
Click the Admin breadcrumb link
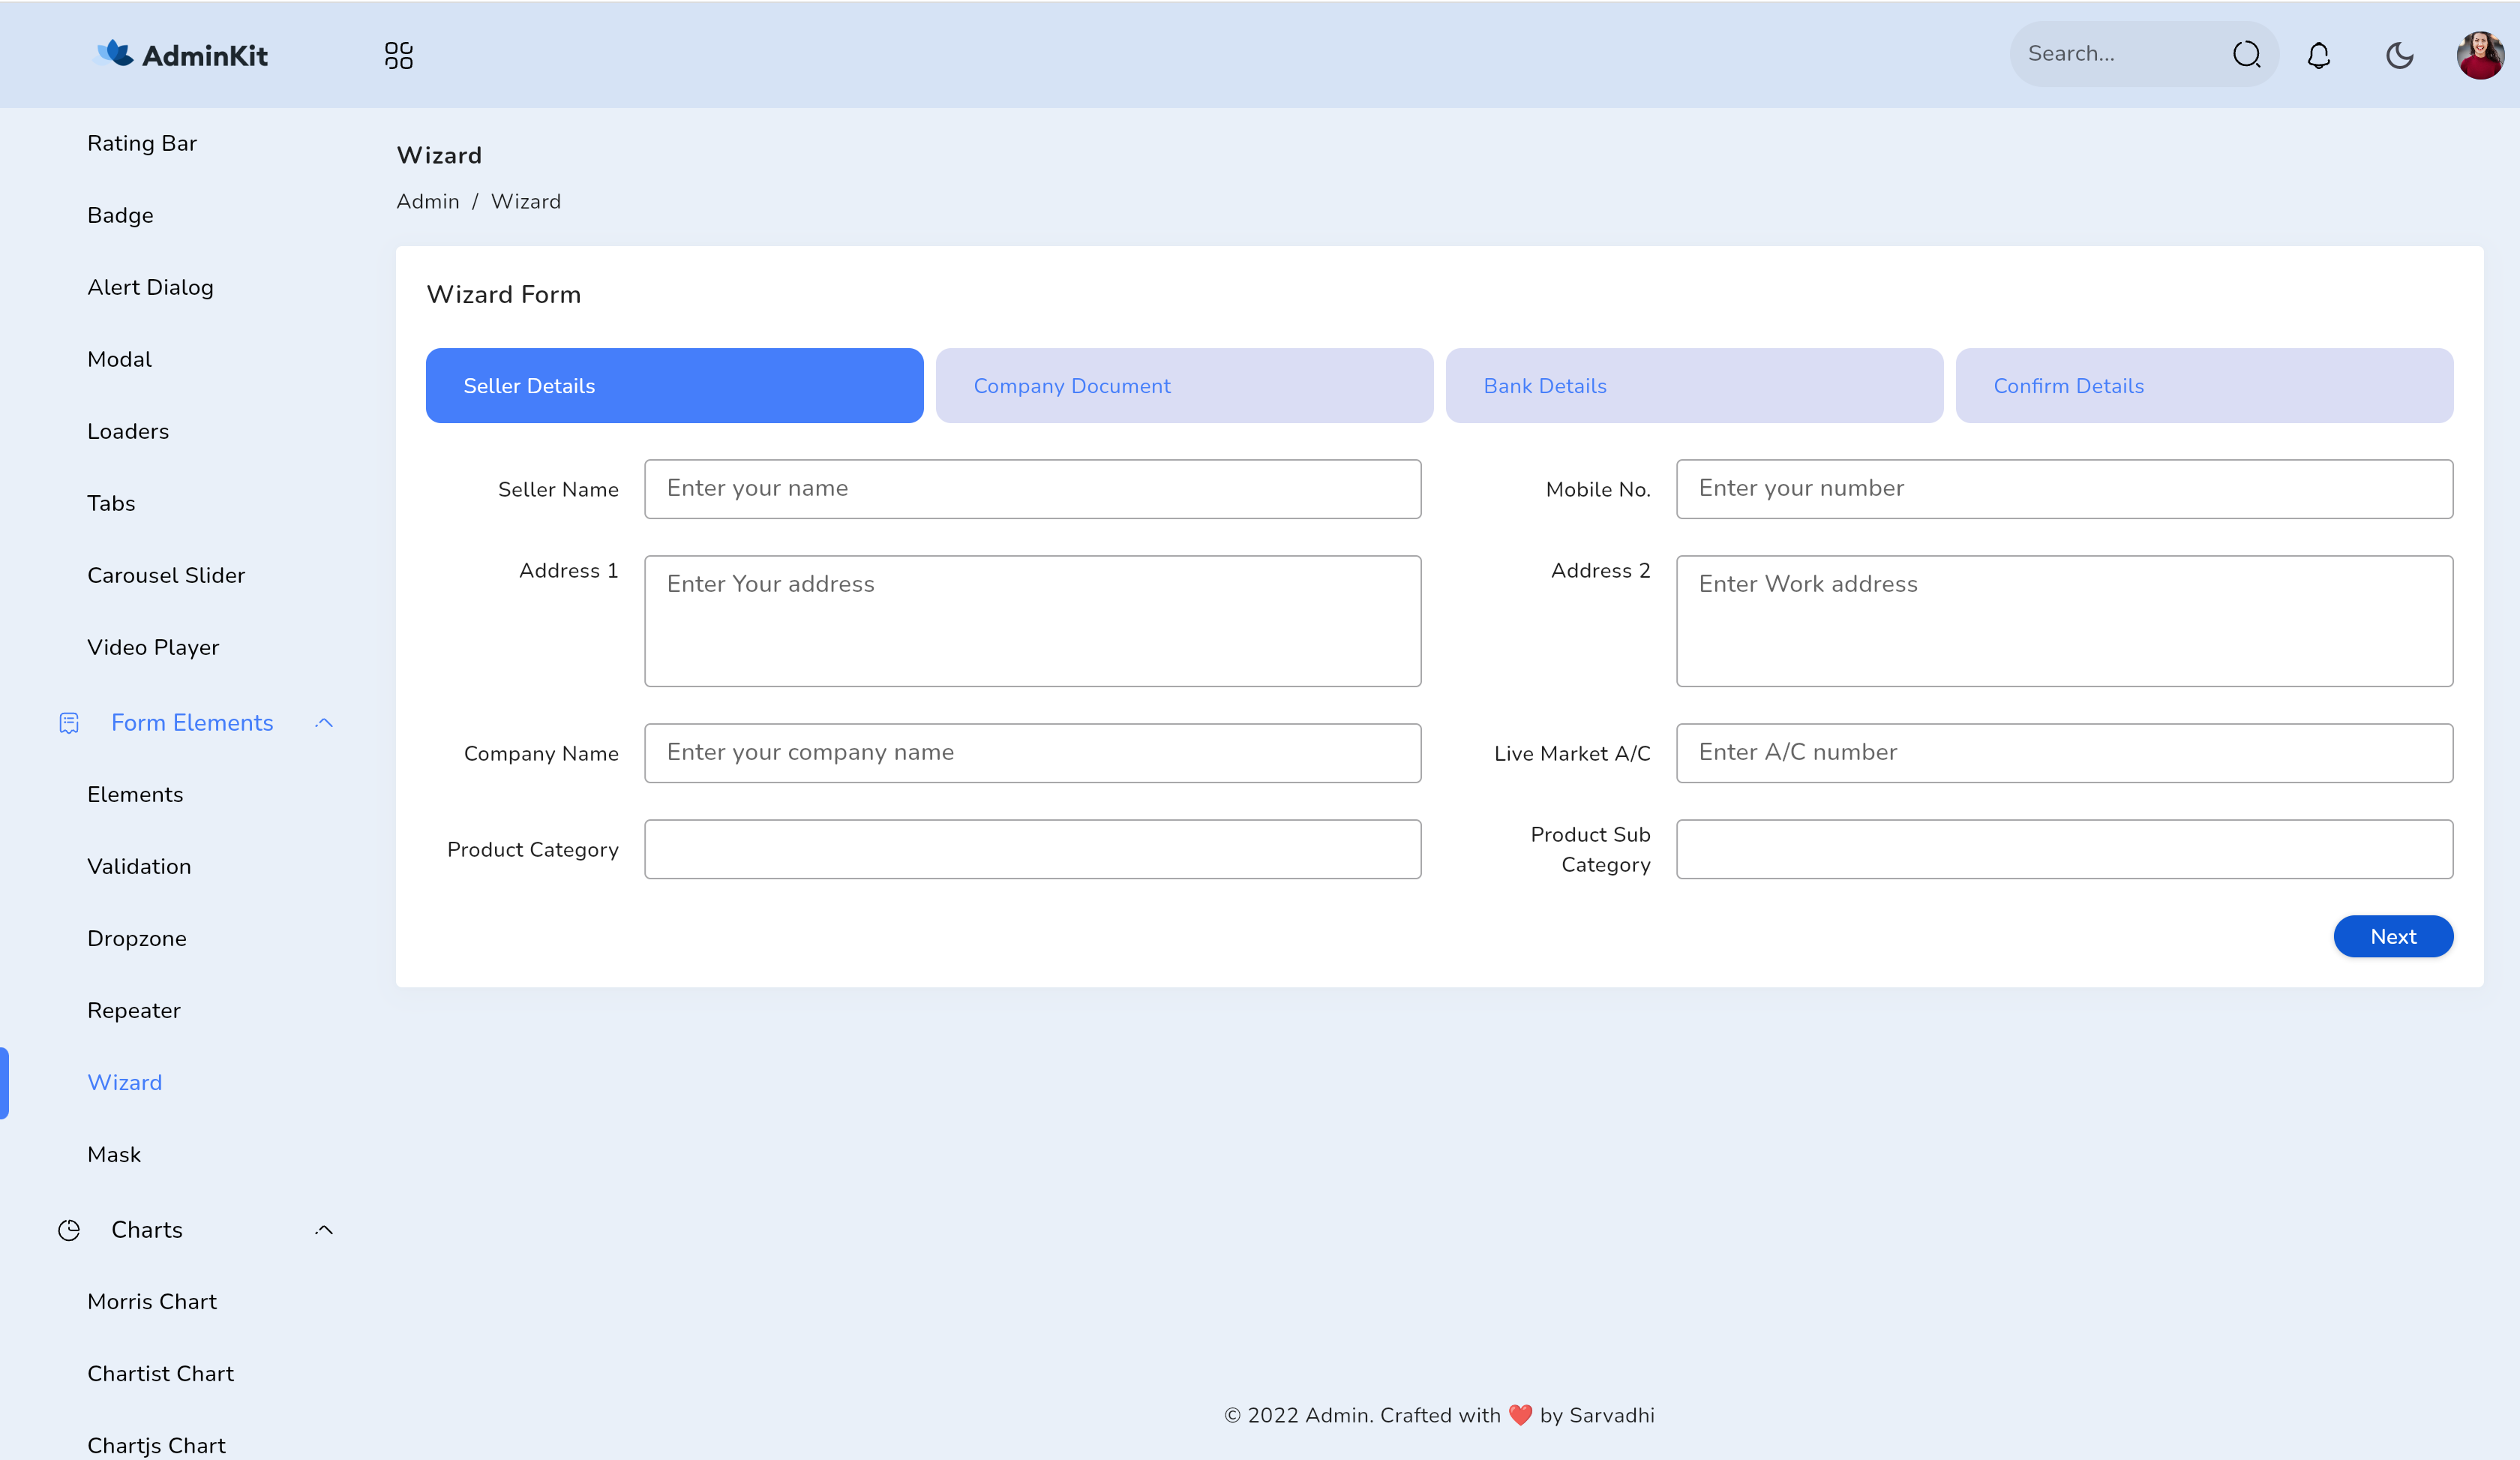coord(427,201)
